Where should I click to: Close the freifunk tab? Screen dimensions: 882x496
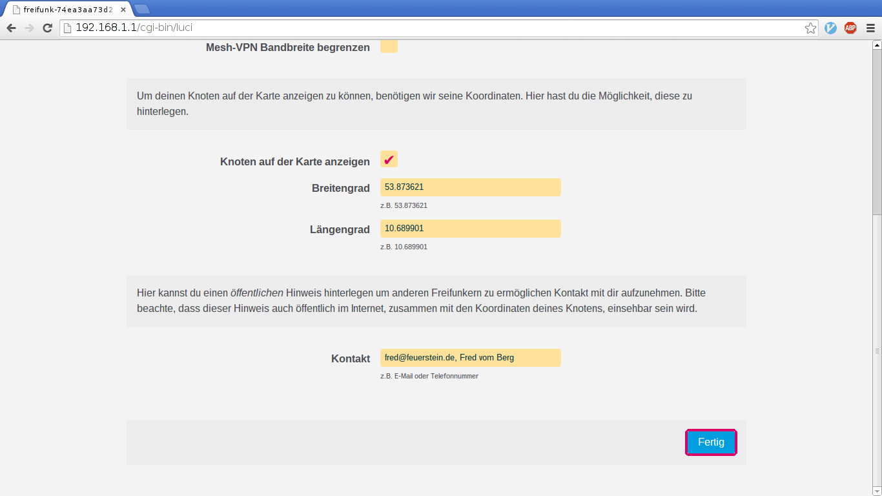[x=123, y=10]
